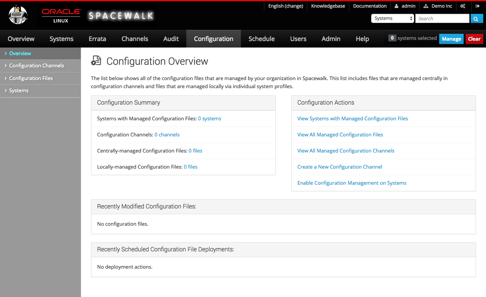Open the Demo Inc organization link
The width and height of the screenshot is (486, 297).
coord(438,6)
